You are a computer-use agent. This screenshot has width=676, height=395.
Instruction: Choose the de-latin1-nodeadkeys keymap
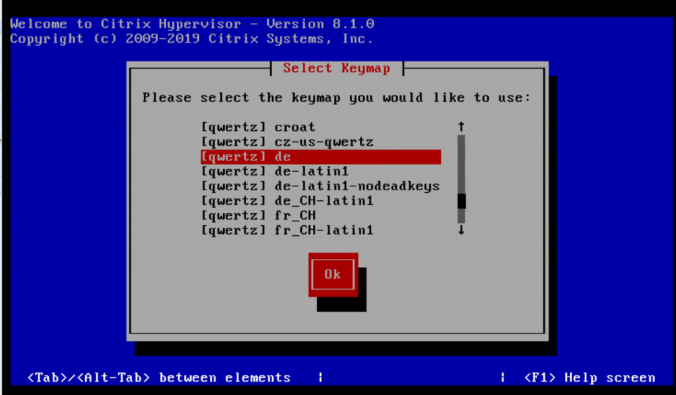pos(320,186)
